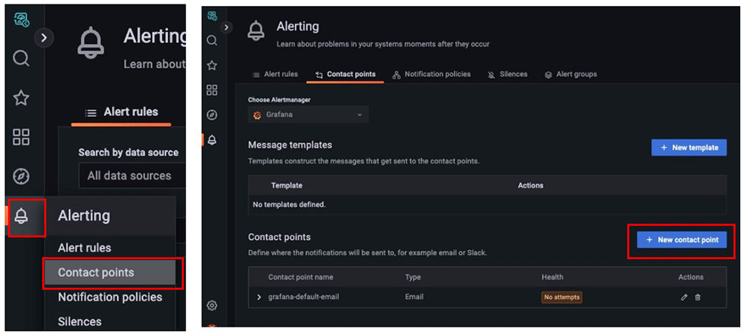Click the Grafana logo in the right screenshot

pyautogui.click(x=212, y=16)
